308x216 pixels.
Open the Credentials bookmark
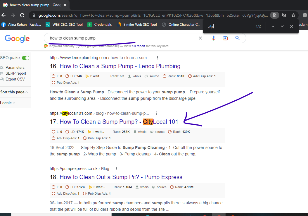pyautogui.click(x=100, y=25)
